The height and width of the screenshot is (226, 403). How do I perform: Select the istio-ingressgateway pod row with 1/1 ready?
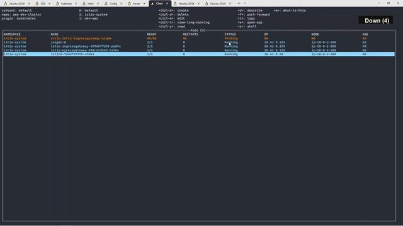pyautogui.click(x=199, y=46)
